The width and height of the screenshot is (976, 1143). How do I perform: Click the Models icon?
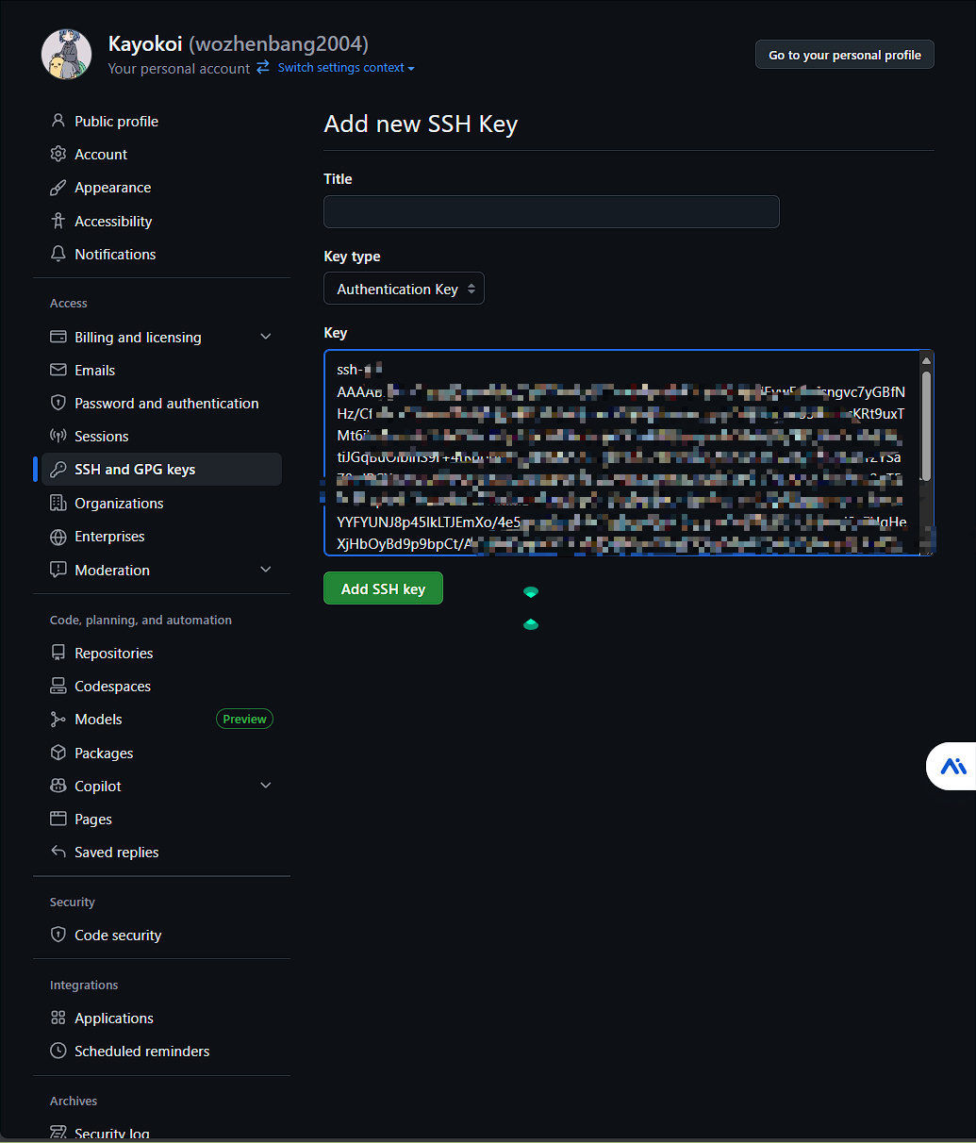[x=58, y=719]
